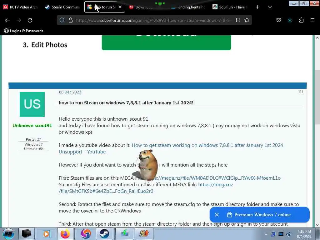Open the extensions puzzle icon
The image size is (320, 240).
coord(301,20)
